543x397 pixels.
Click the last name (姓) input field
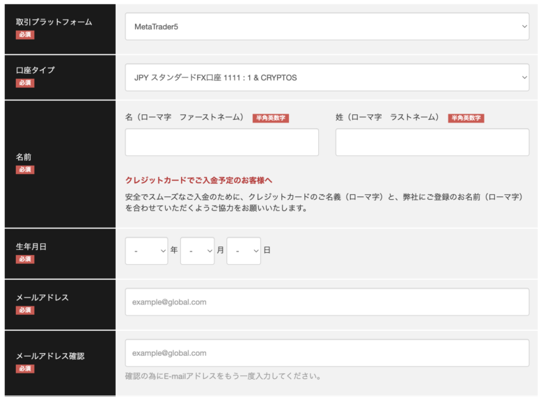(432, 142)
